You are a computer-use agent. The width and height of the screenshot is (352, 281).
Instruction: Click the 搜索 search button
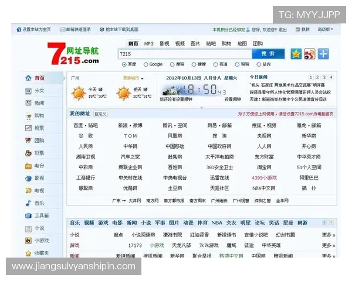(268, 54)
